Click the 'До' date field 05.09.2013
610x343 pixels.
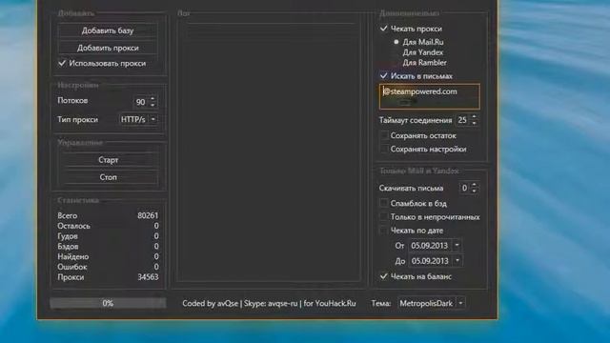tap(430, 260)
